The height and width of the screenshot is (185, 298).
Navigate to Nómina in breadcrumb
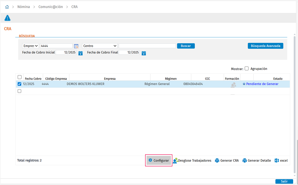tap(24, 7)
